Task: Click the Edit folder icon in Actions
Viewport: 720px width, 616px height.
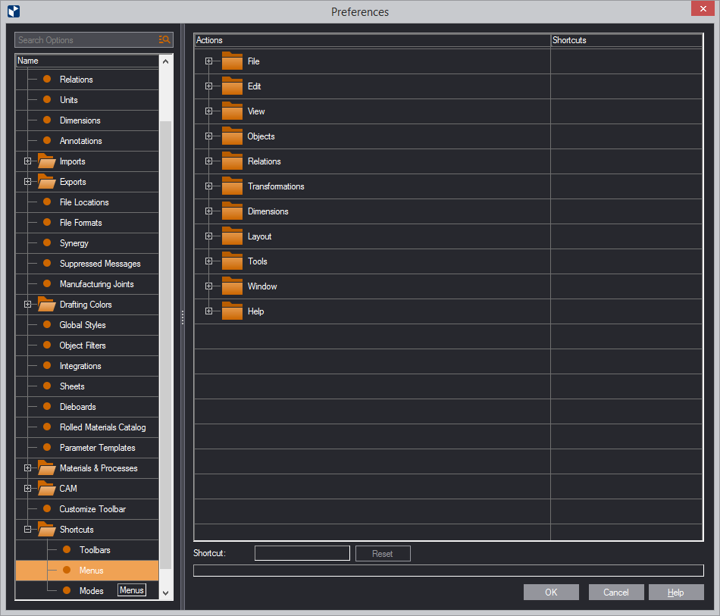Action: [x=232, y=86]
